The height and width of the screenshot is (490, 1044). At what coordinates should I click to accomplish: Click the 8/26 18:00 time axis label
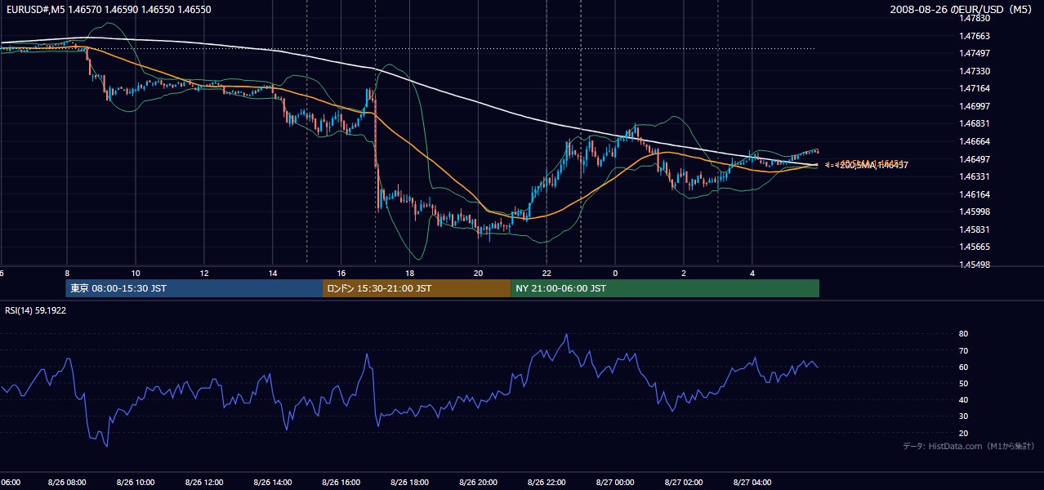[x=410, y=482]
